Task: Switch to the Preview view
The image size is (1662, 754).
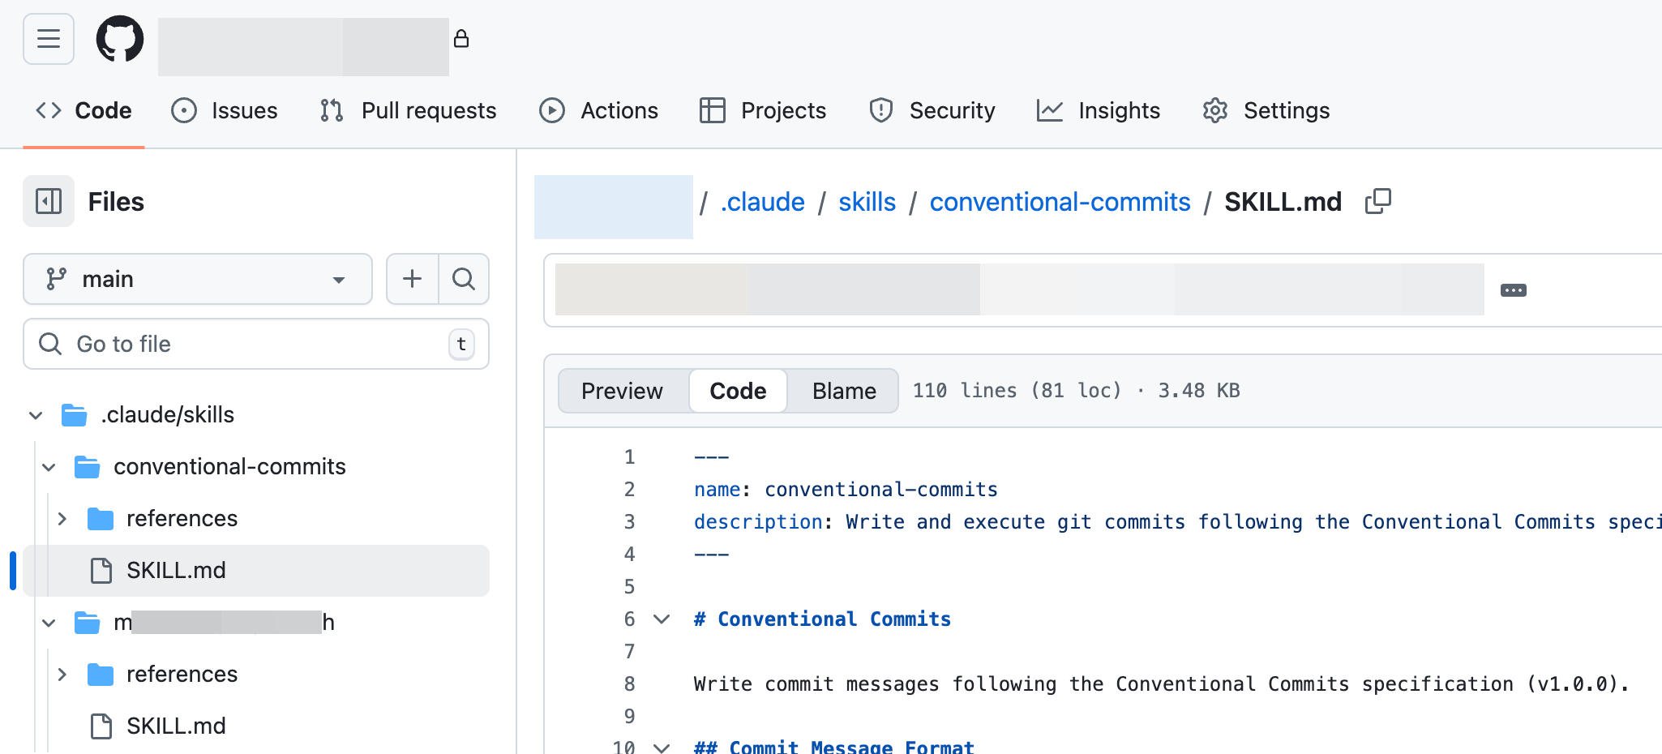Action: pyautogui.click(x=622, y=391)
